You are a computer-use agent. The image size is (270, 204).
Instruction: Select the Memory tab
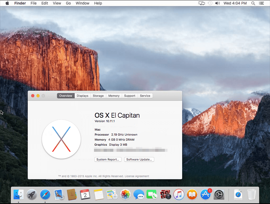(114, 96)
